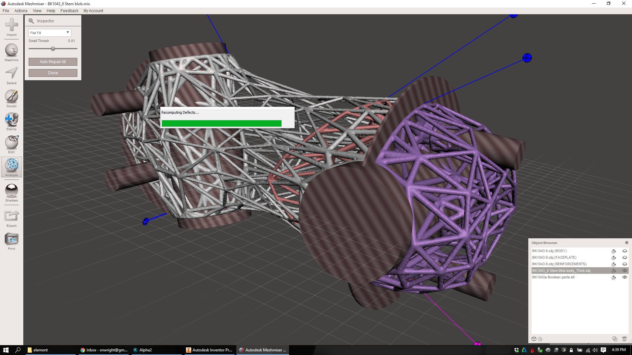
Task: Open the Shaders panel
Action: pos(12,191)
